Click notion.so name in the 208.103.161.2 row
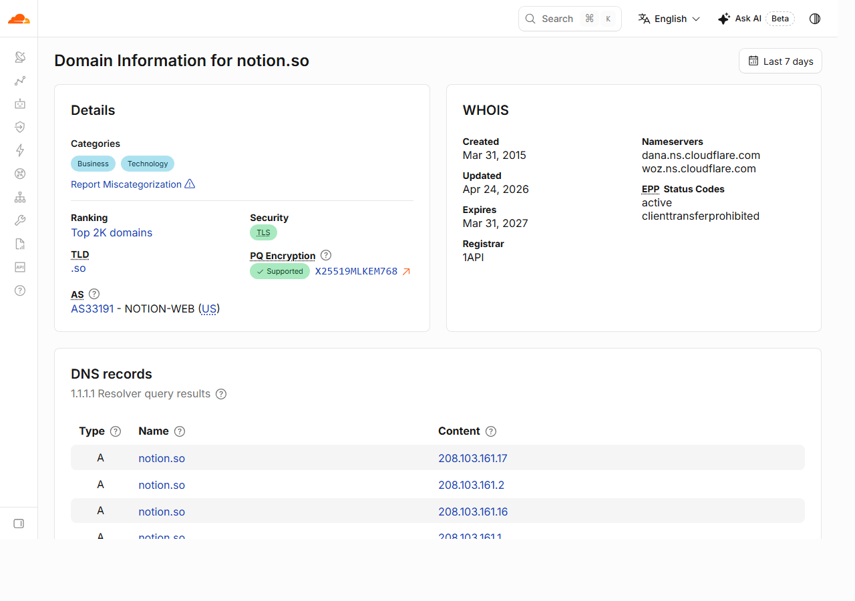The image size is (855, 601). coord(162,485)
